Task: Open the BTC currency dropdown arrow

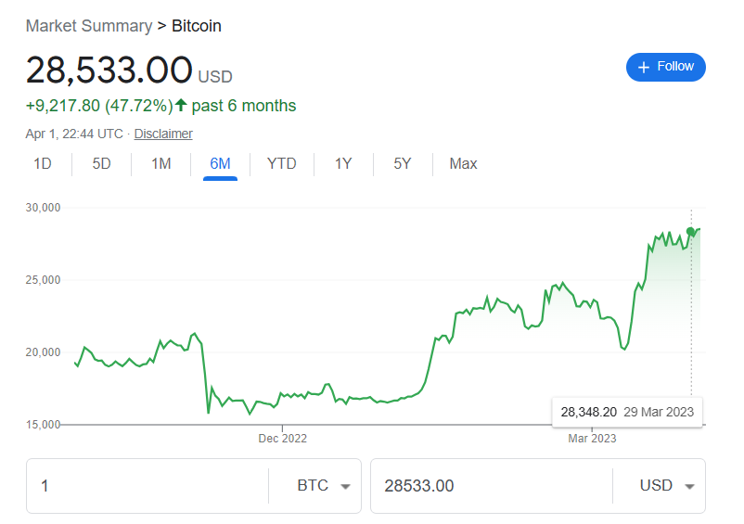Action: pos(345,487)
